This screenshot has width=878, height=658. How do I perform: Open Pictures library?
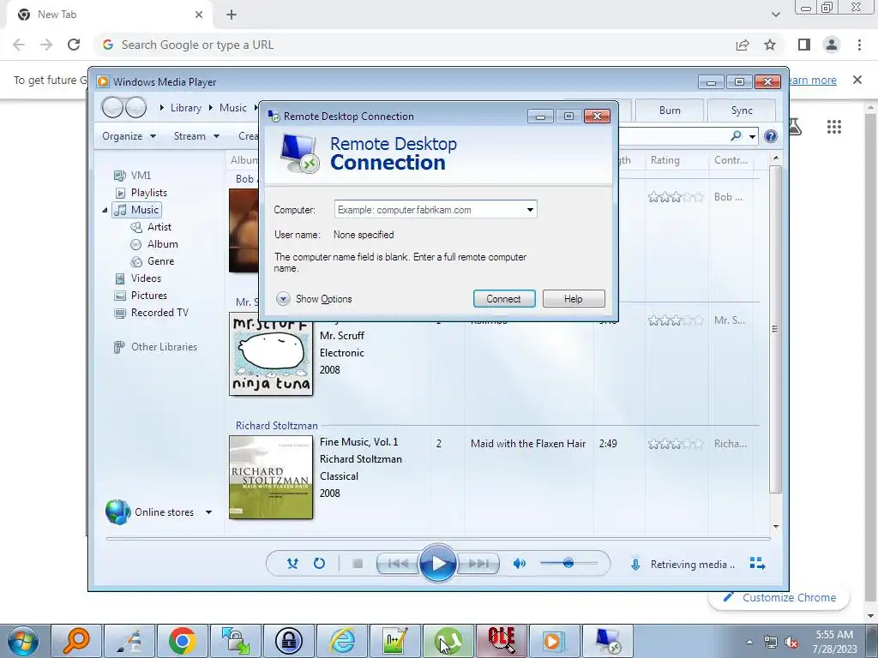pyautogui.click(x=141, y=296)
